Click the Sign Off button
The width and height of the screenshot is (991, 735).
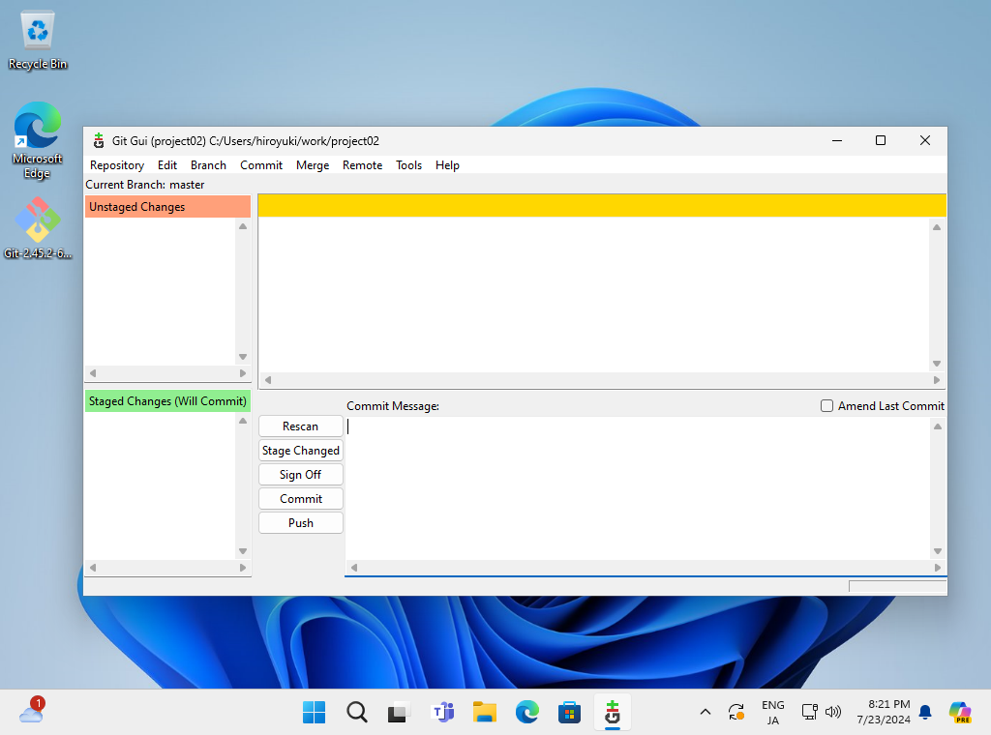pos(301,474)
